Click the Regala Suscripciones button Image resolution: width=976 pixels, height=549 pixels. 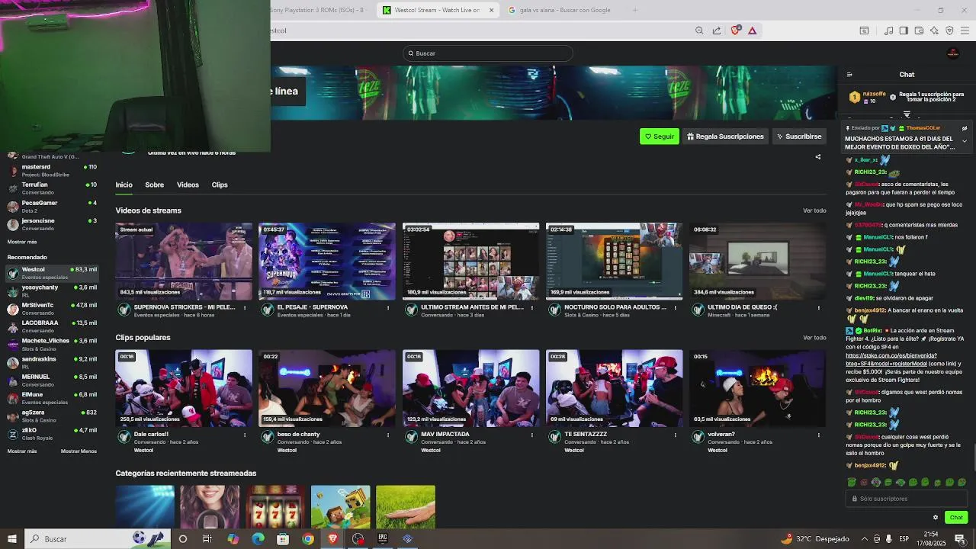pos(725,136)
